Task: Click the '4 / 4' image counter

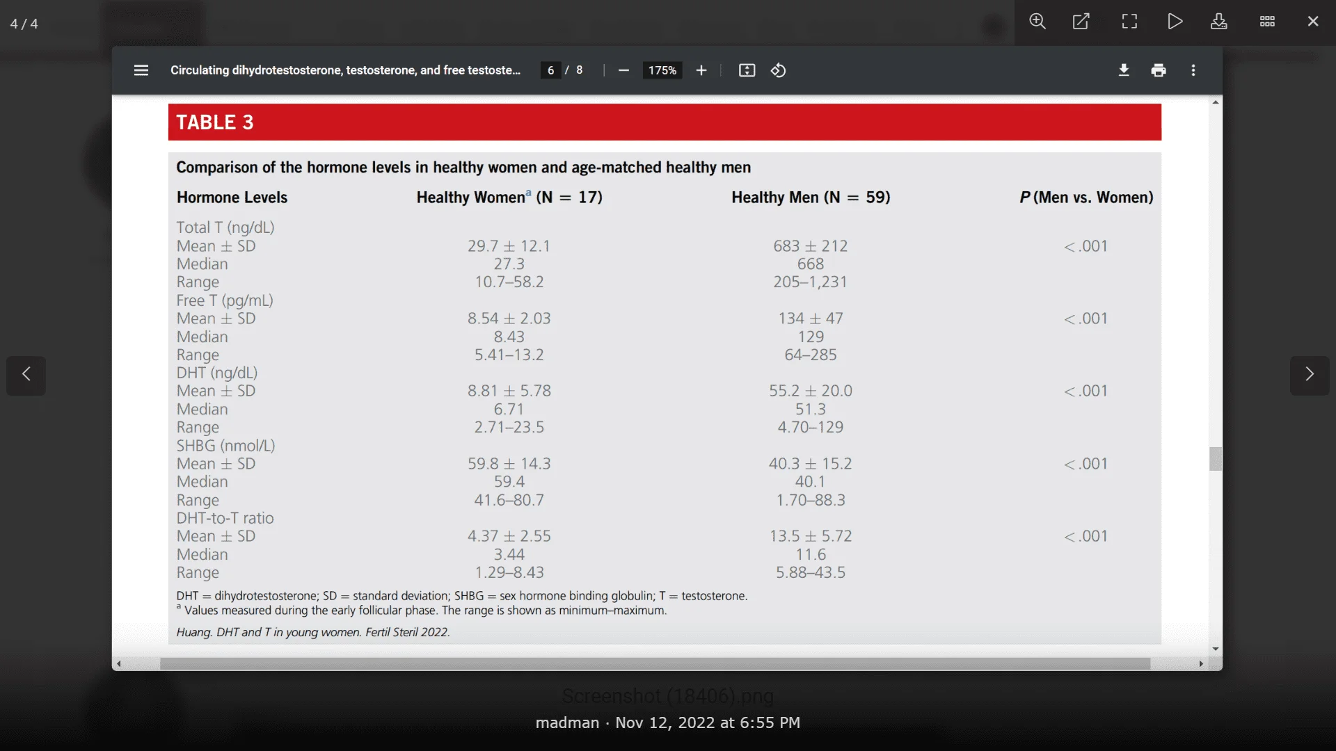Action: pos(24,24)
